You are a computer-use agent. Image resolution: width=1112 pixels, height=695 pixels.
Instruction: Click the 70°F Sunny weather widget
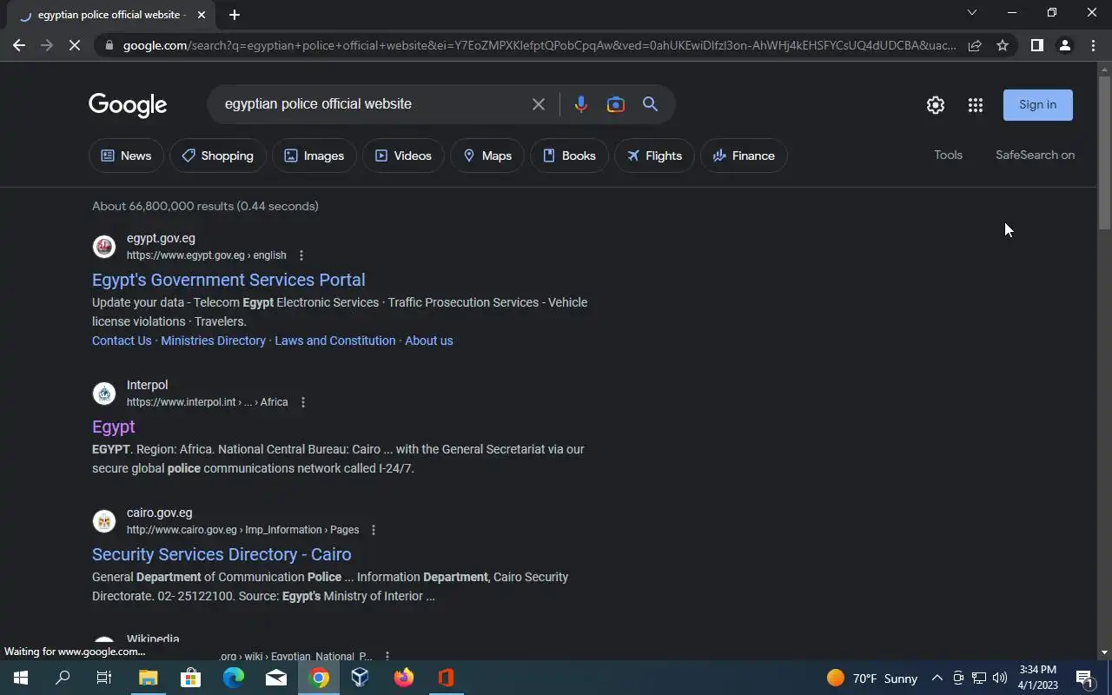click(x=871, y=678)
